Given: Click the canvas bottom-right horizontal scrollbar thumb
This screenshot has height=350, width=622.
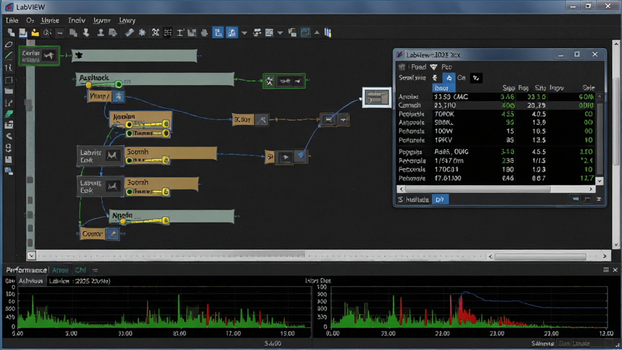Looking at the screenshot, I should pos(540,256).
